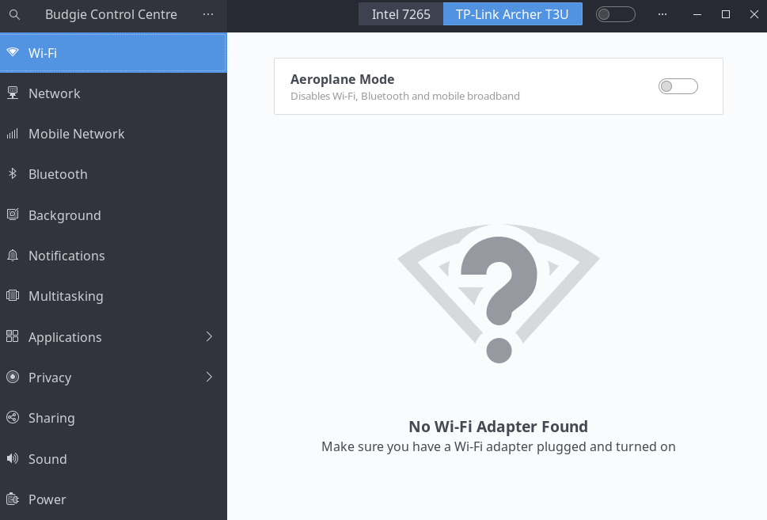This screenshot has width=767, height=520.
Task: Click the Budgie Control Centre title text
Action: (x=111, y=15)
